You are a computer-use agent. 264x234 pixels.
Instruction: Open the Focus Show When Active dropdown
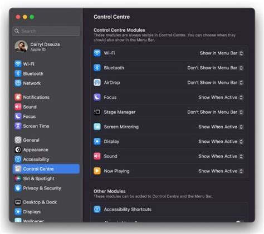221,97
